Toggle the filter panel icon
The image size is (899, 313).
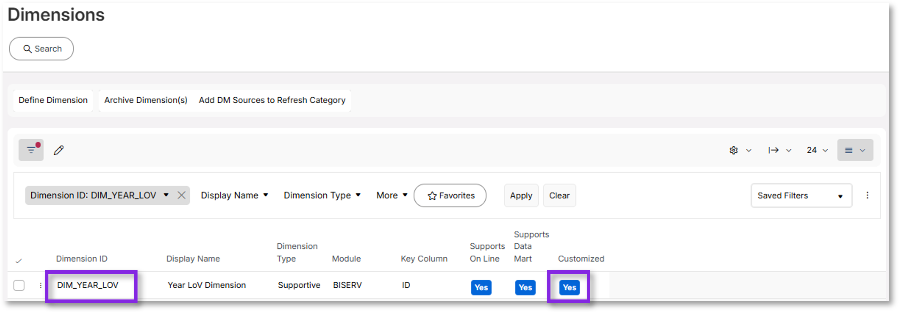click(x=31, y=150)
